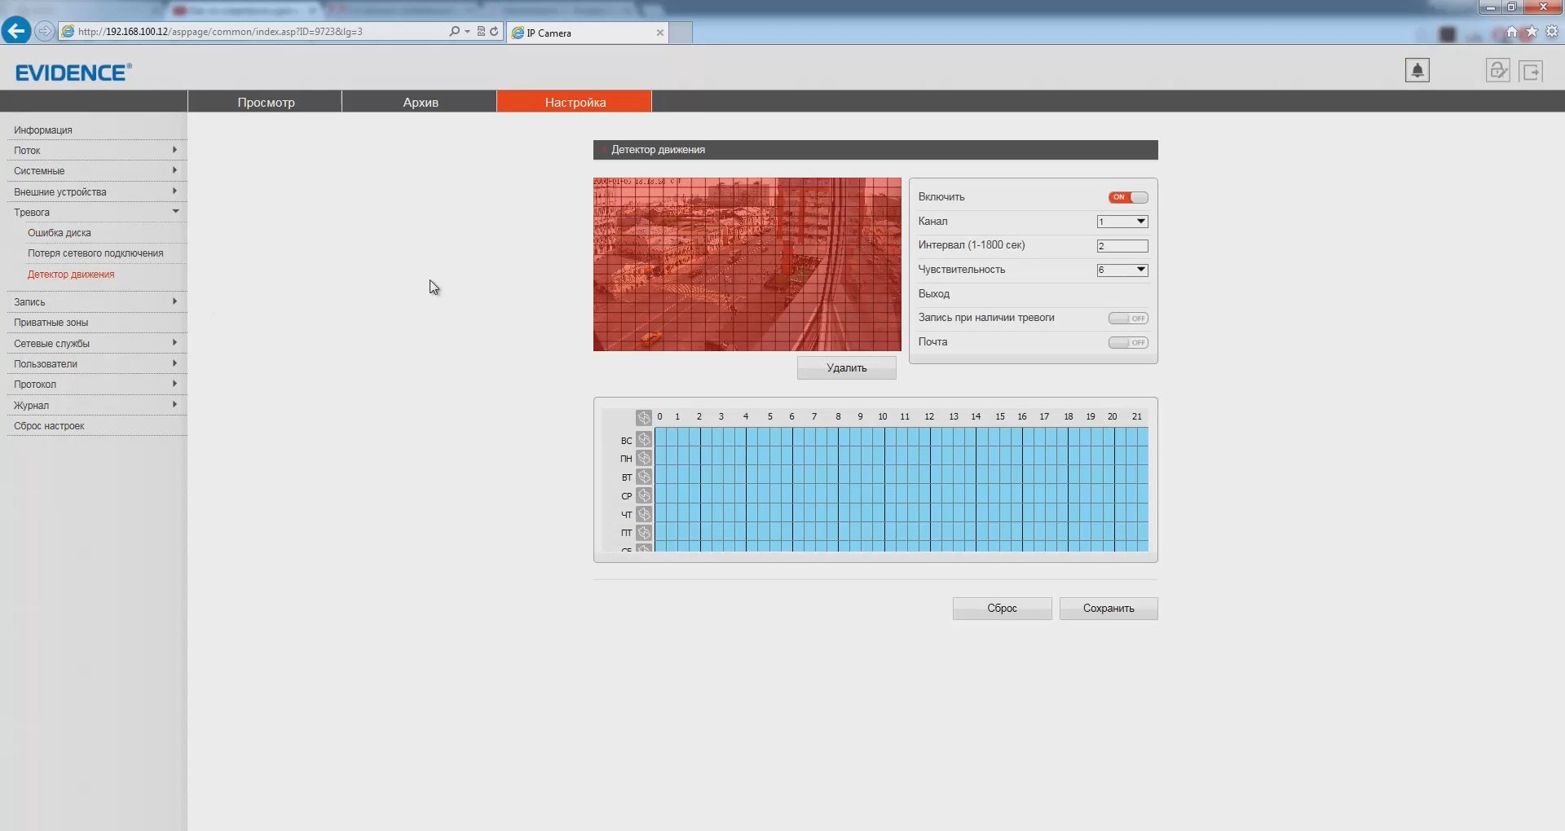Viewport: 1565px width, 831px height.
Task: Click the logout icon in header
Action: pyautogui.click(x=1532, y=72)
